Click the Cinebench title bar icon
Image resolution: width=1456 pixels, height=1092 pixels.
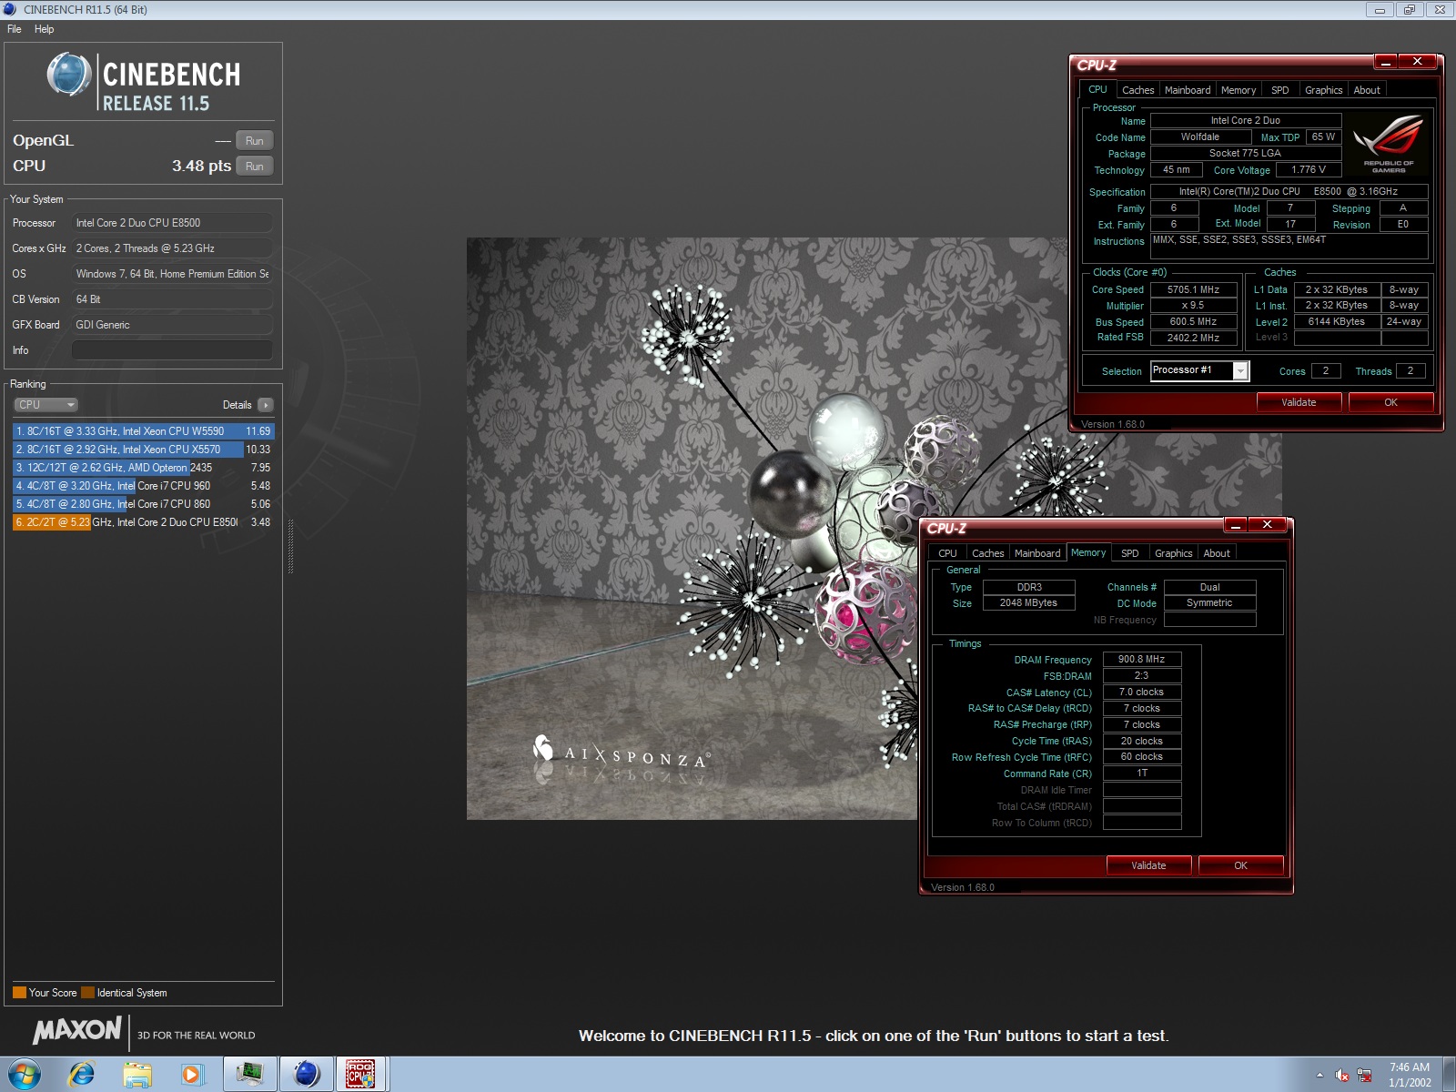click(10, 10)
